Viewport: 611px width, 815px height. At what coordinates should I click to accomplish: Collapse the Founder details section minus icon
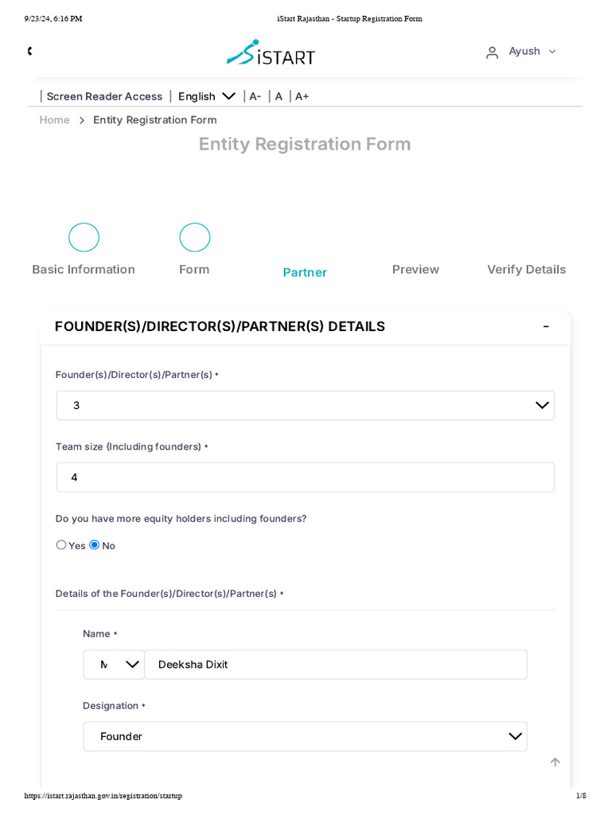point(546,326)
